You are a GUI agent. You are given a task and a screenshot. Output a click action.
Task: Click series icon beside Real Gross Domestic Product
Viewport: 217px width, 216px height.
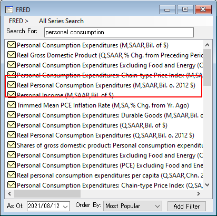12,55
